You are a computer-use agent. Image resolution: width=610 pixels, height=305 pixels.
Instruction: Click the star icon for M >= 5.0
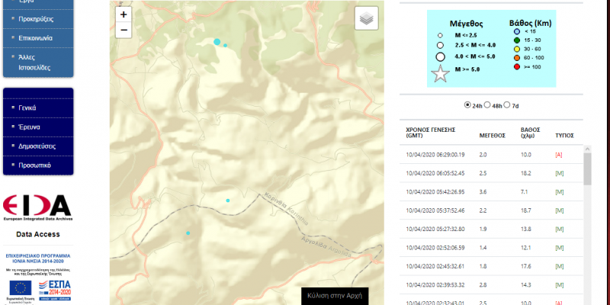pyautogui.click(x=441, y=74)
